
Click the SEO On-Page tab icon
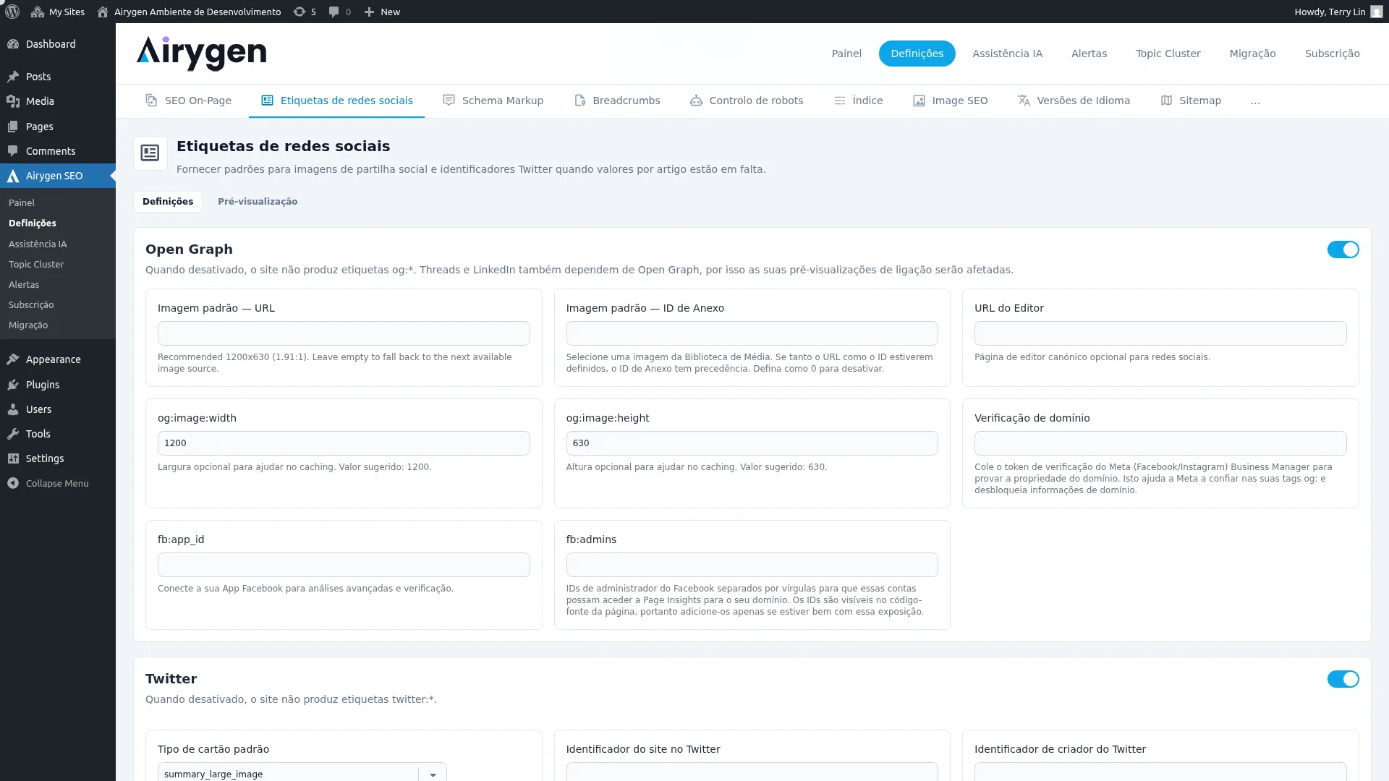[x=151, y=101]
